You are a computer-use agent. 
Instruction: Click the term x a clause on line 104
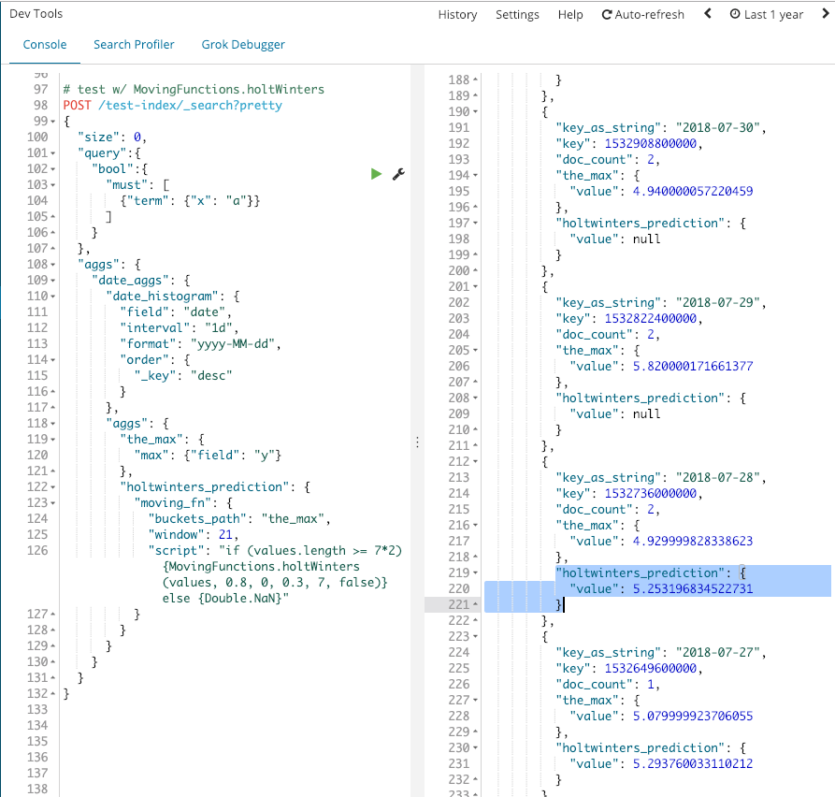190,200
